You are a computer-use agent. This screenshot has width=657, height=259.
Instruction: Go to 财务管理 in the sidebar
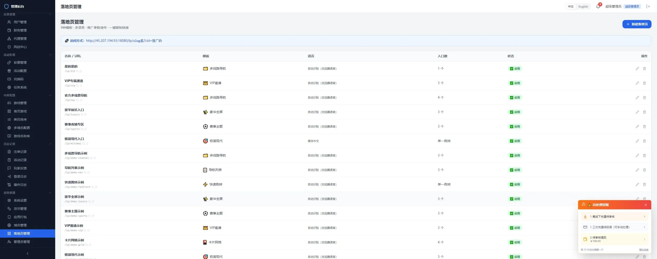27,30
